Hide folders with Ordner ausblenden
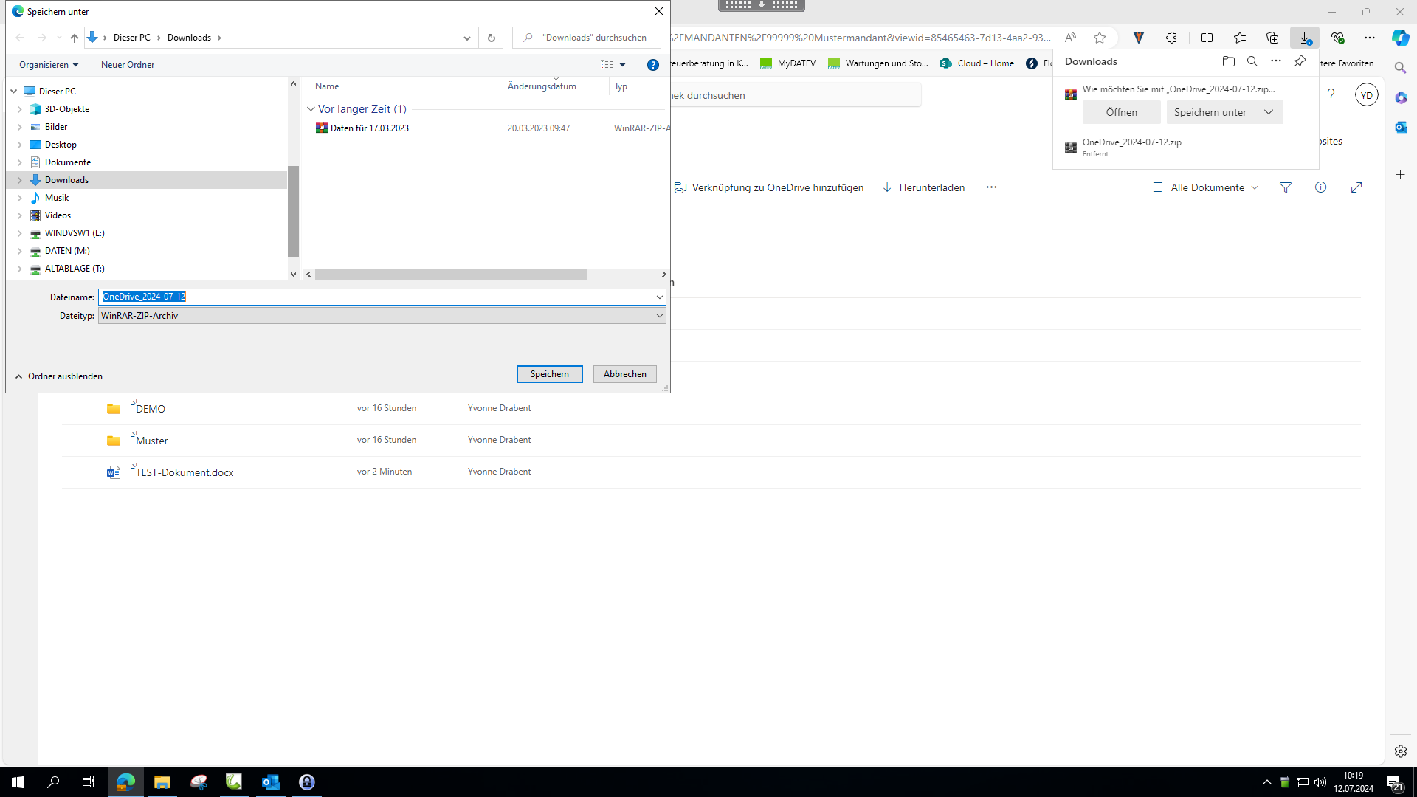 tap(59, 376)
